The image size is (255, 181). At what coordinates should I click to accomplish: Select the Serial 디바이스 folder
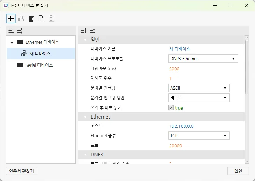[39, 65]
